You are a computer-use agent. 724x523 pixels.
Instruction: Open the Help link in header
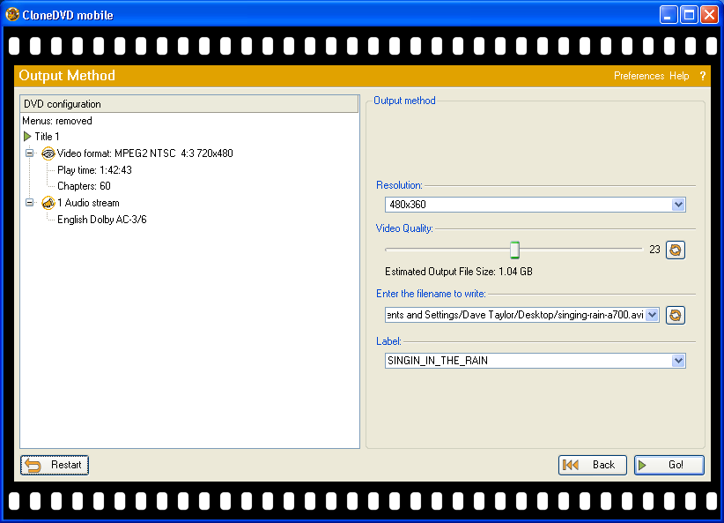(x=679, y=76)
